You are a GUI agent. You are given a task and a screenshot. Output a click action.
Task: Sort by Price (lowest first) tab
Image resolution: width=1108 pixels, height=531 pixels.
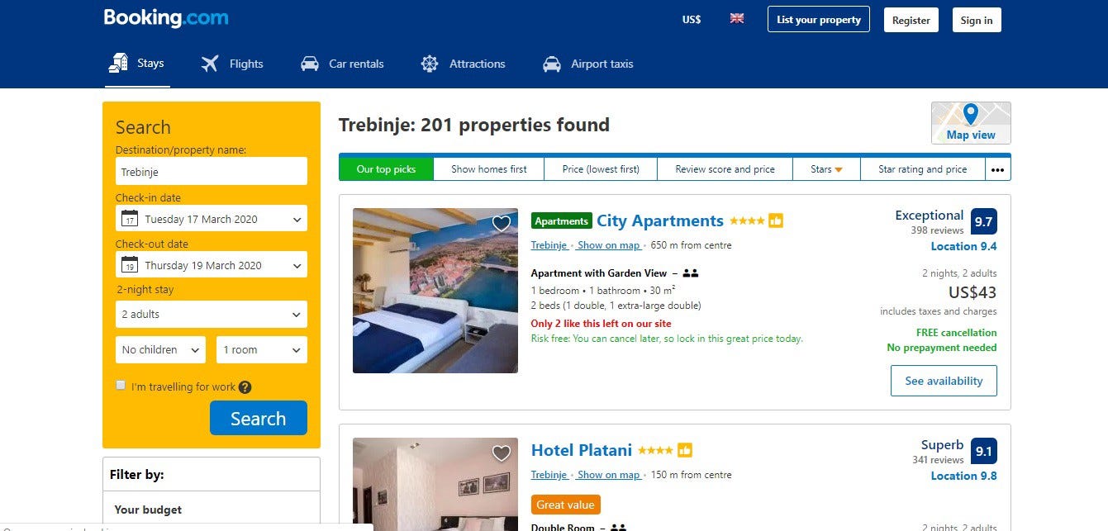pyautogui.click(x=601, y=169)
